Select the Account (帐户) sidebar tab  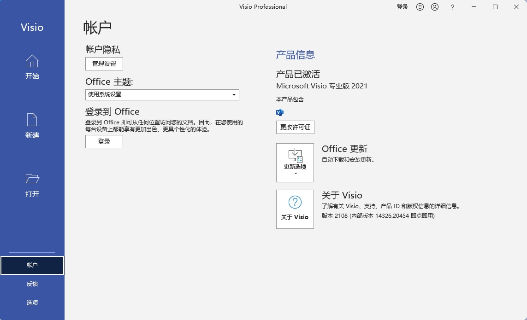click(x=32, y=265)
